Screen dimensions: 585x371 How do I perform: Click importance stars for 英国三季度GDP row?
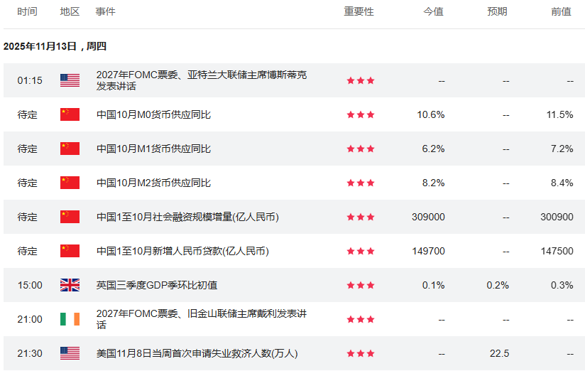coord(361,286)
